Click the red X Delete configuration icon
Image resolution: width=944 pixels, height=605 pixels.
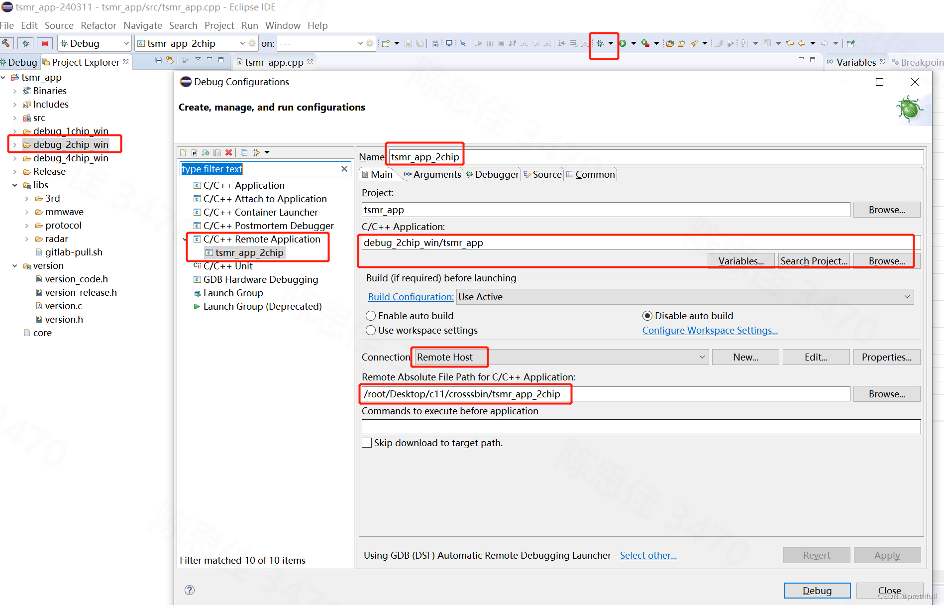point(228,152)
